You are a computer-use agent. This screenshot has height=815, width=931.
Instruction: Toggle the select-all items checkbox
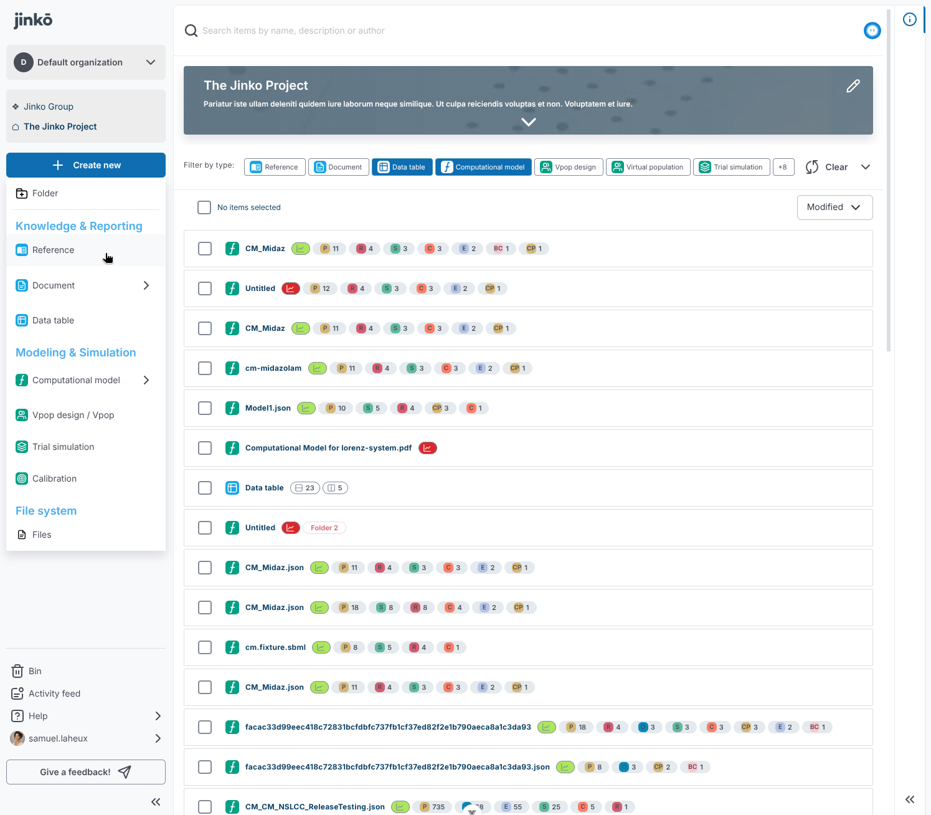(204, 207)
